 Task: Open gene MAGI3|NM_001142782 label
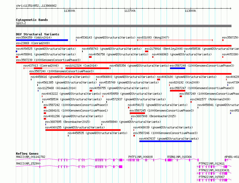[31, 157]
